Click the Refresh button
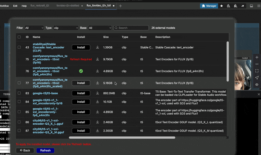261x155 pixels. 45,150
